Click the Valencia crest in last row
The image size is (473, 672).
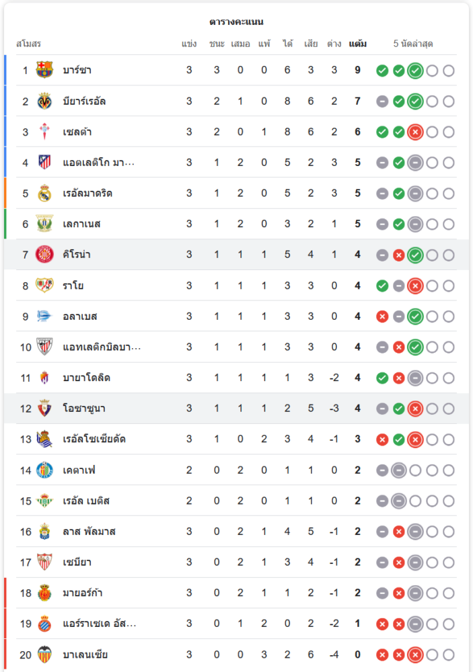click(44, 655)
